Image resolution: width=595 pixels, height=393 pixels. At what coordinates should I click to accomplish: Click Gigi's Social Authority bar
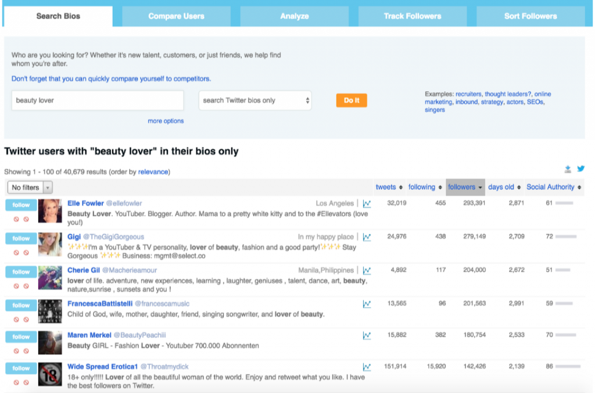point(566,236)
